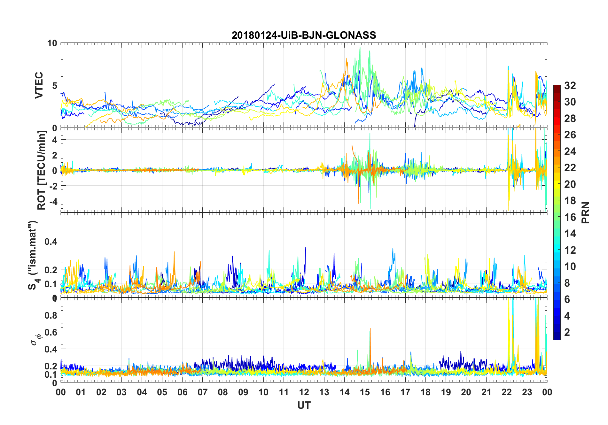Click x-axis tick label 06

click(183, 392)
